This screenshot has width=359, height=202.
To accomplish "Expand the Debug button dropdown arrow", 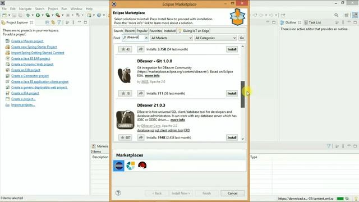I will 33,15.
